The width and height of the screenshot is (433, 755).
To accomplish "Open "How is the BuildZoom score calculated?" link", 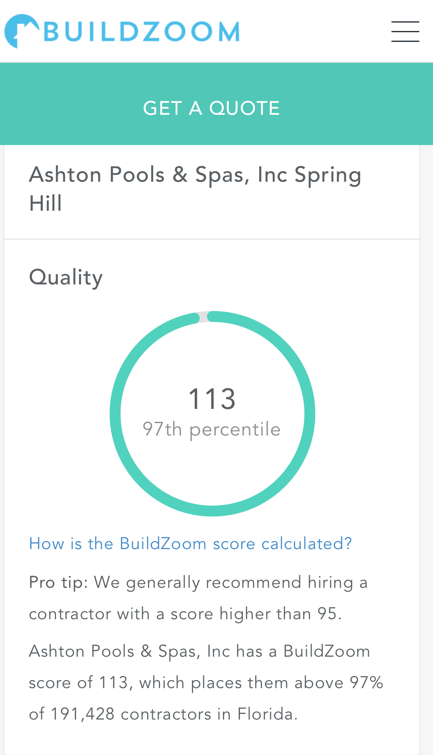I will point(190,543).
